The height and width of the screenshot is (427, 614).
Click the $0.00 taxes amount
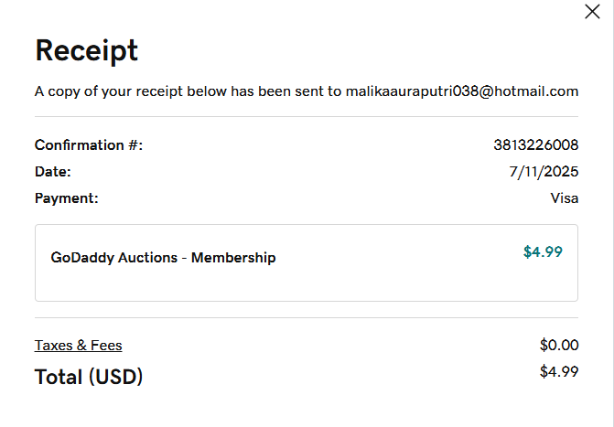[x=559, y=345]
